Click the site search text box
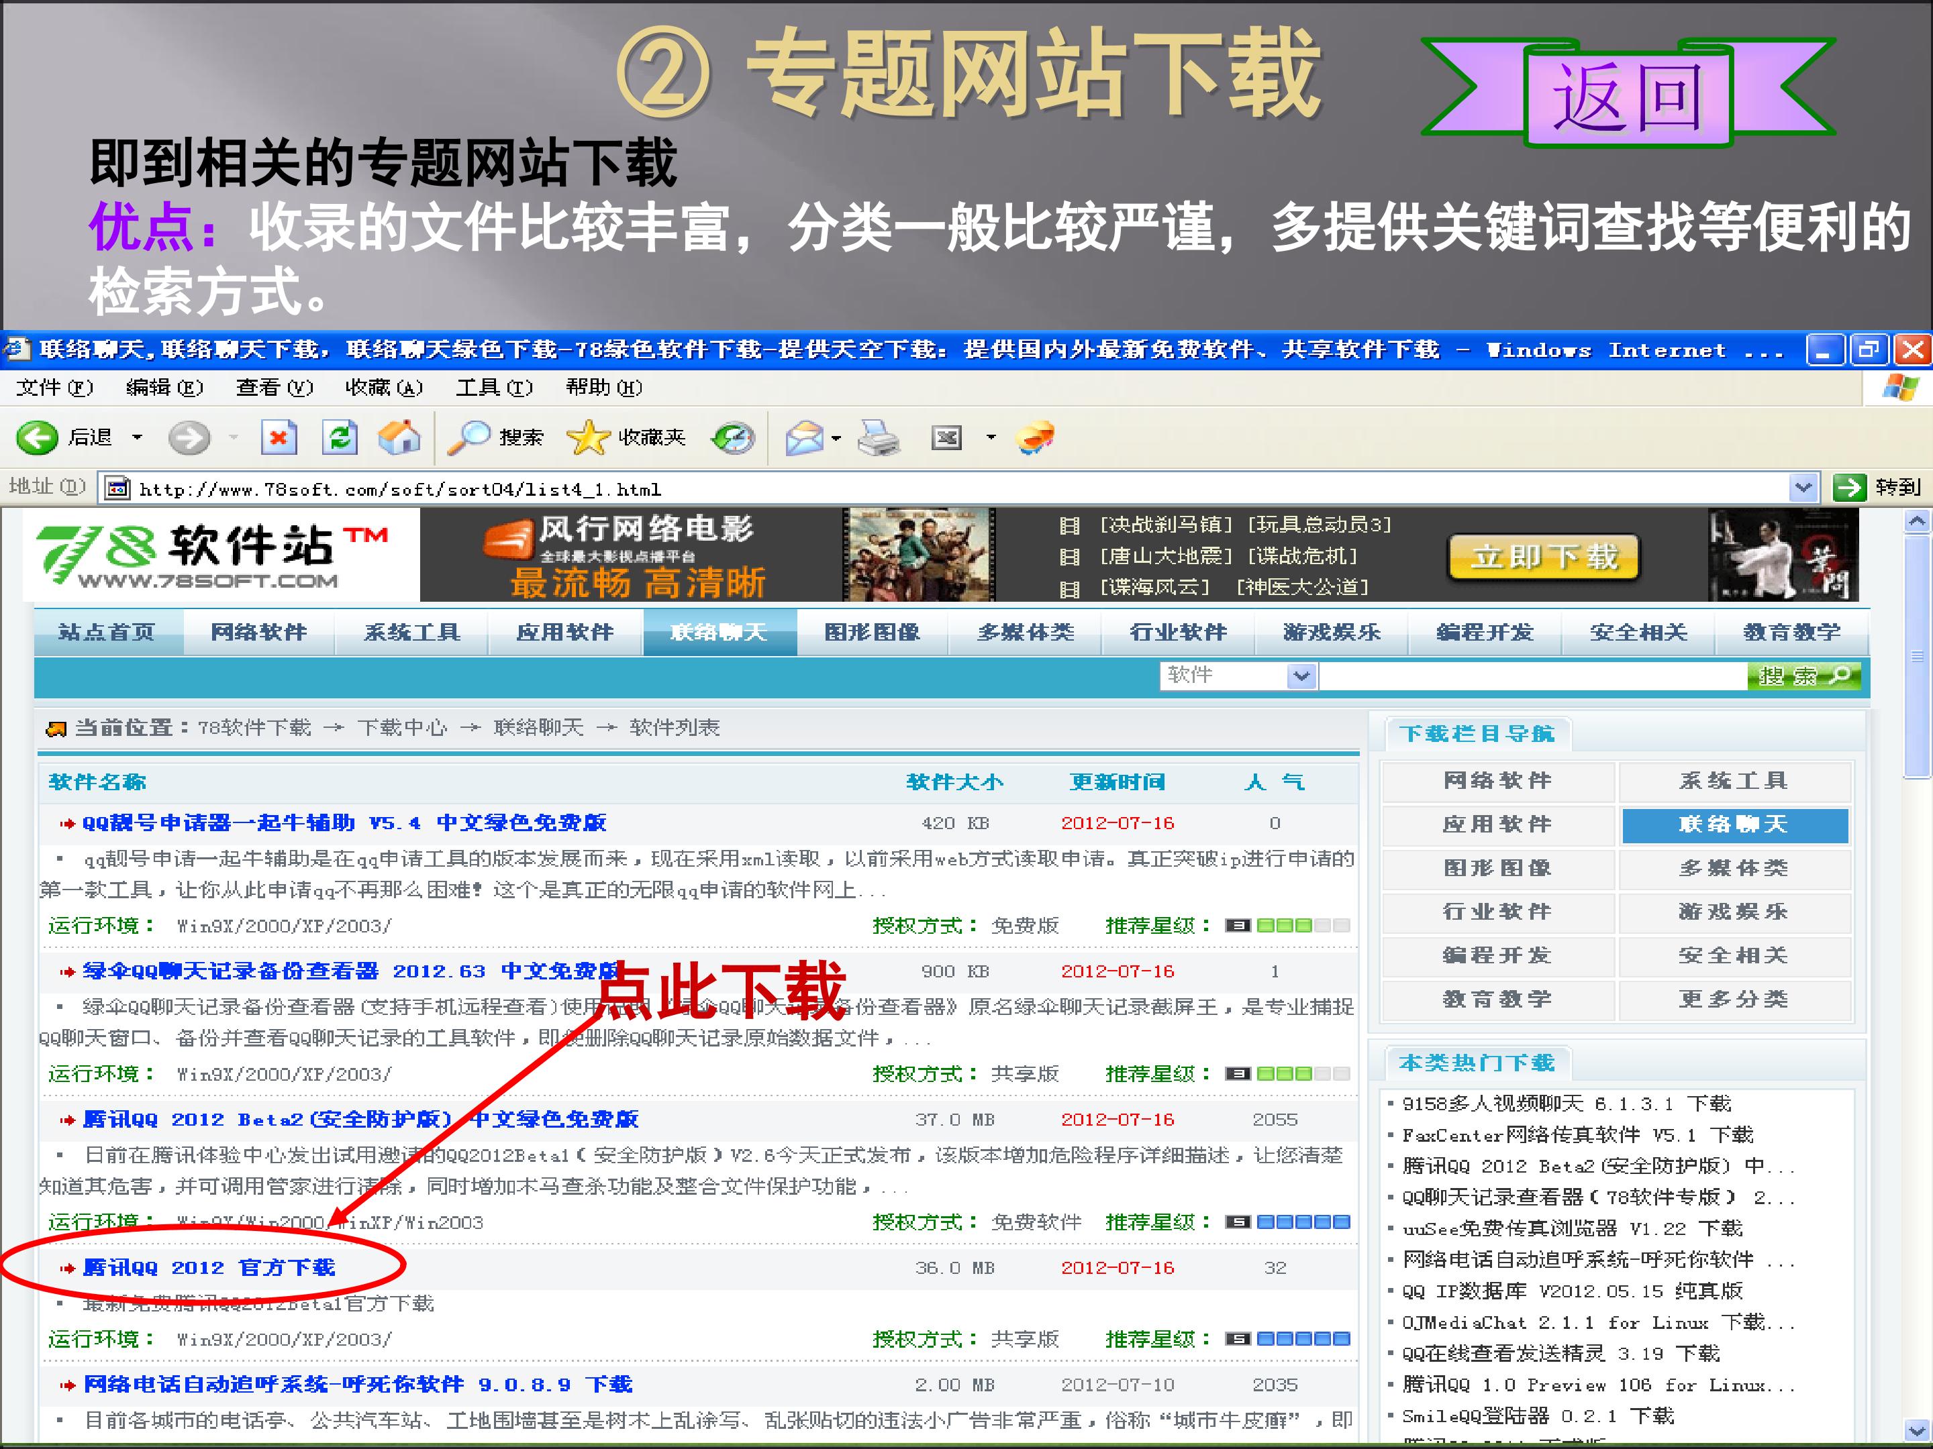The image size is (1933, 1449). [x=1533, y=676]
